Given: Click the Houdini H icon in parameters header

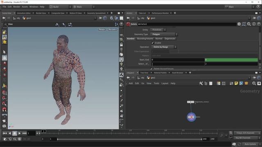Looking at the screenshot, I should click(x=244, y=24).
